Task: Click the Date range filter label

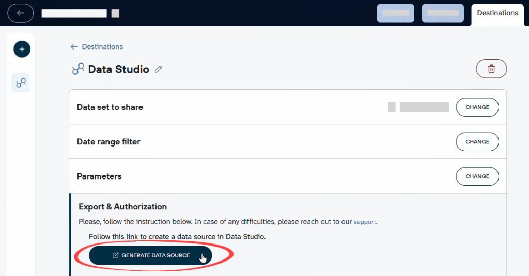Action: (108, 142)
